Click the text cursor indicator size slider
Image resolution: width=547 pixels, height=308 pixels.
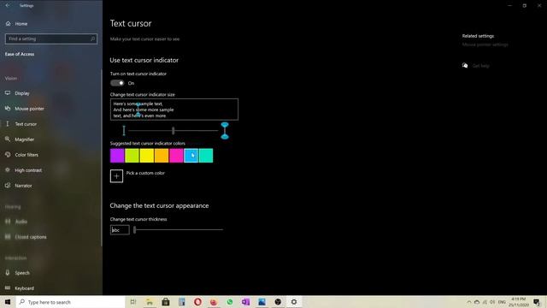(x=173, y=131)
